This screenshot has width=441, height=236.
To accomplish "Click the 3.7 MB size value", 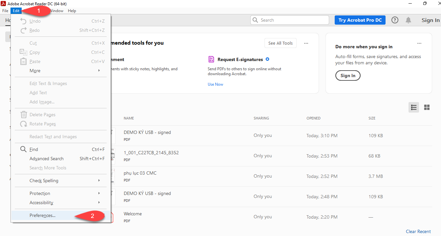I will (376, 176).
